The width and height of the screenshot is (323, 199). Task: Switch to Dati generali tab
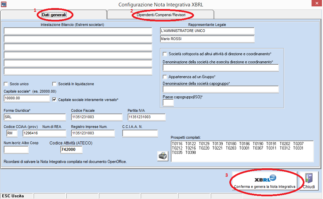click(x=54, y=15)
